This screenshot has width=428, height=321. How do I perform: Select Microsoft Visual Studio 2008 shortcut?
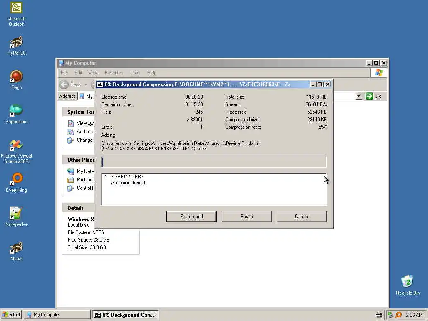[x=16, y=151]
